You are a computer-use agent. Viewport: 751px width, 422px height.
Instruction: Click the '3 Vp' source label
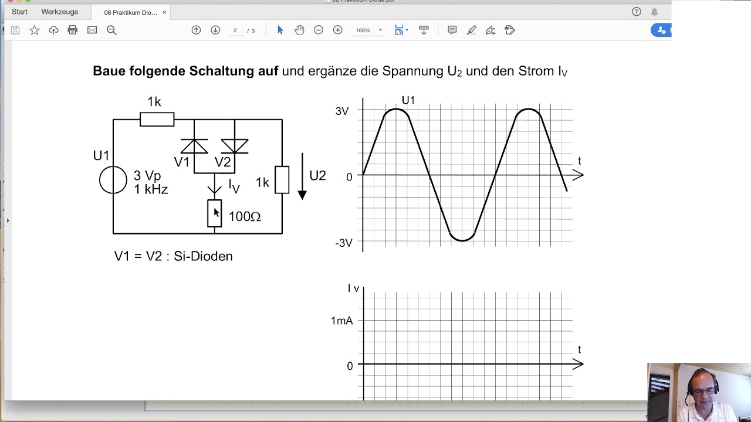point(147,176)
